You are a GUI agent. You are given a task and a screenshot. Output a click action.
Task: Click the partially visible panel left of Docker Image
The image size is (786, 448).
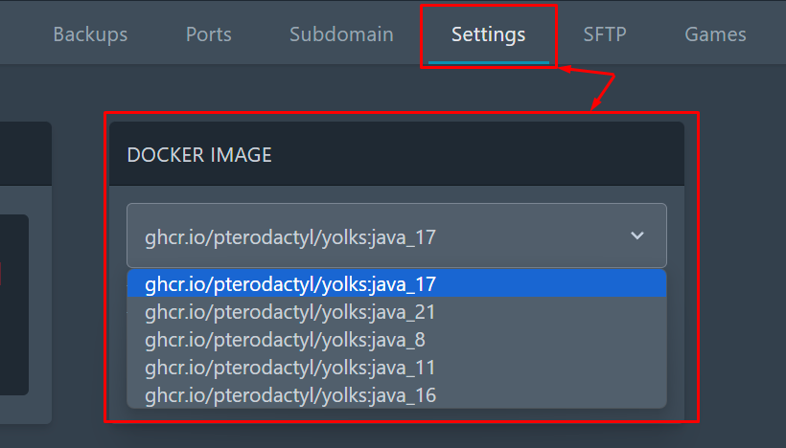click(x=26, y=273)
